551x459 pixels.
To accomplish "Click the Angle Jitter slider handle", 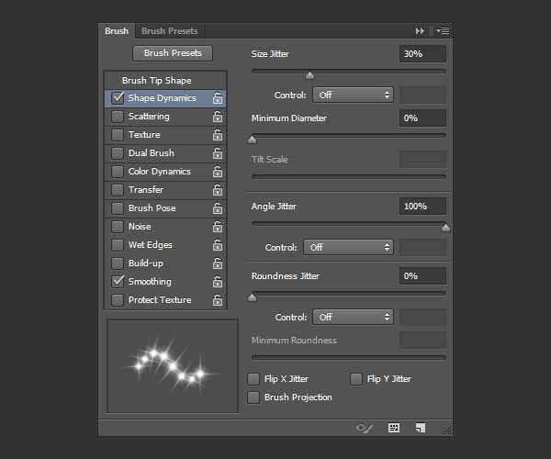I will click(x=445, y=228).
